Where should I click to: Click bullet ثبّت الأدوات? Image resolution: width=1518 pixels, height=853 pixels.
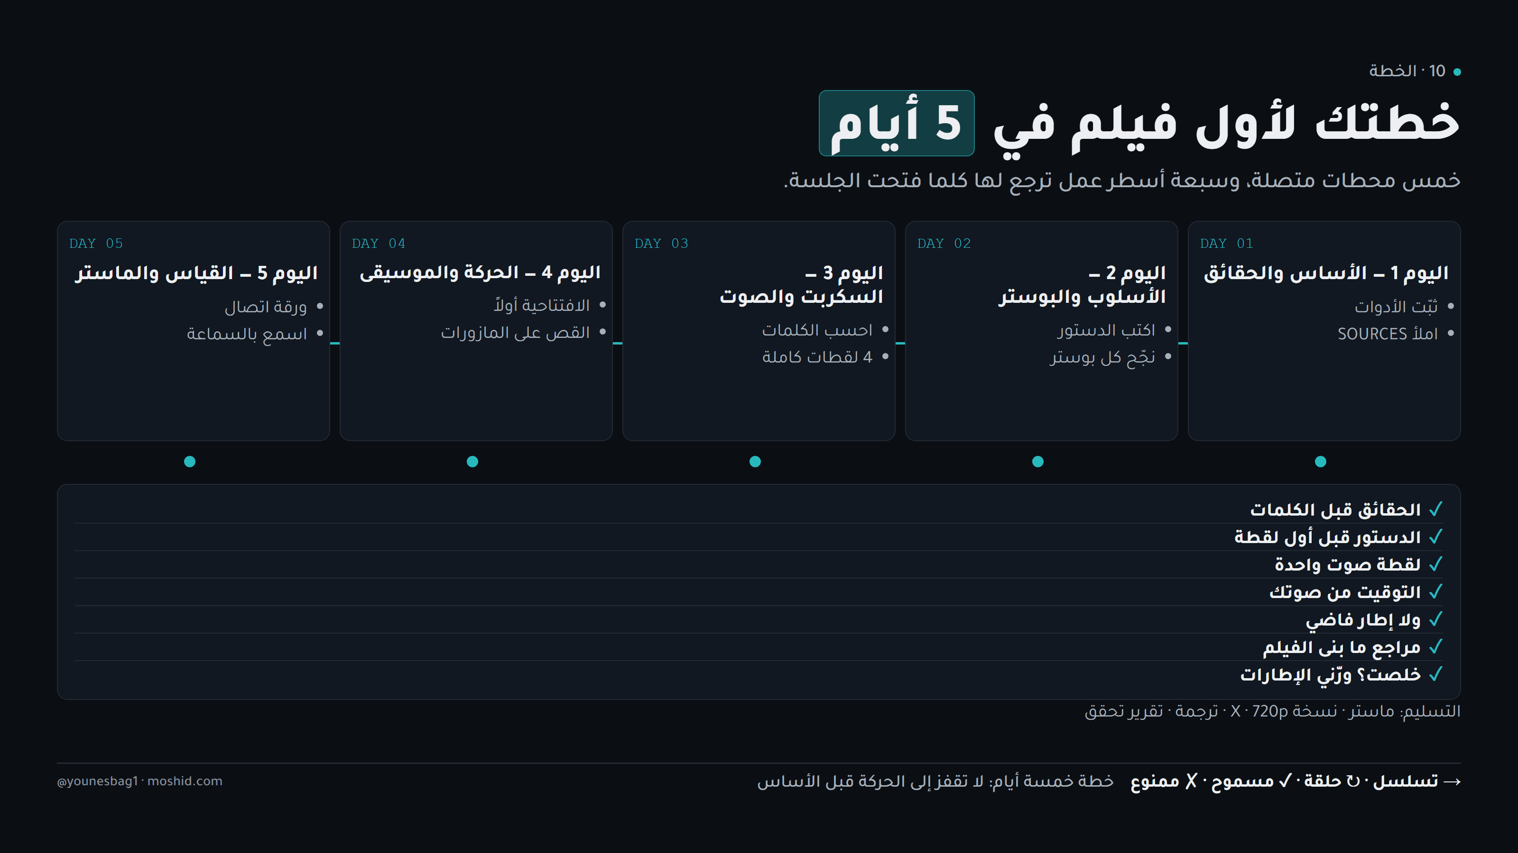coord(1396,307)
